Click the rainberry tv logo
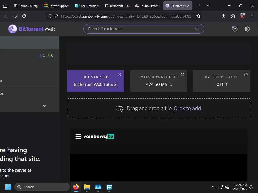 tap(99, 136)
